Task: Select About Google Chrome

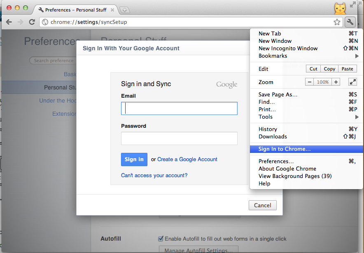Action: (x=306, y=169)
